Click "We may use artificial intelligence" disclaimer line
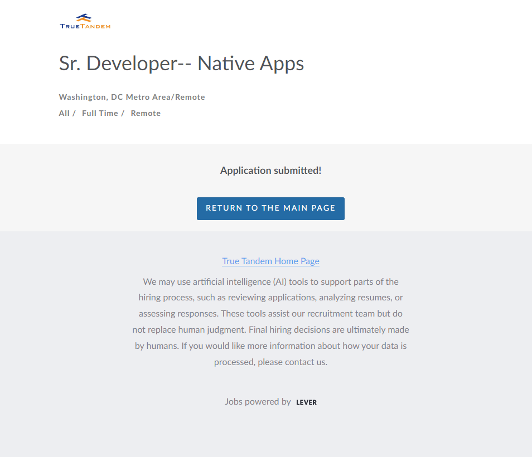Screen dimensions: 532x457 (270, 281)
